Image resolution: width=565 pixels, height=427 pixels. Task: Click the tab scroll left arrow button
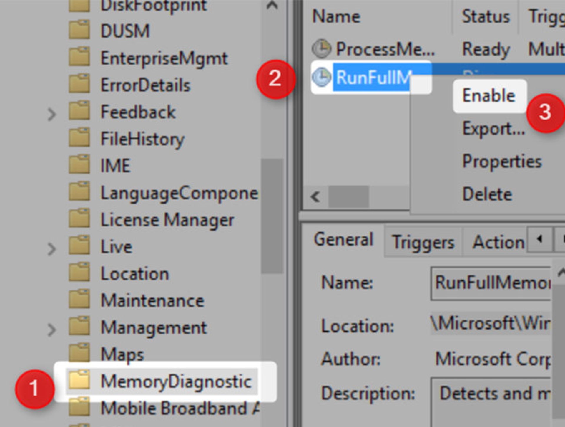(x=539, y=239)
